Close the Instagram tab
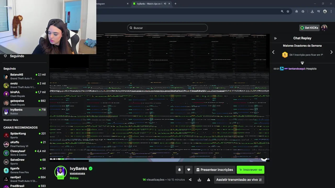 pos(128,4)
